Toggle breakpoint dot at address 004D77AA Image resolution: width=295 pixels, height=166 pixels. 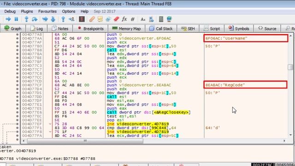pyautogui.click(x=18, y=38)
